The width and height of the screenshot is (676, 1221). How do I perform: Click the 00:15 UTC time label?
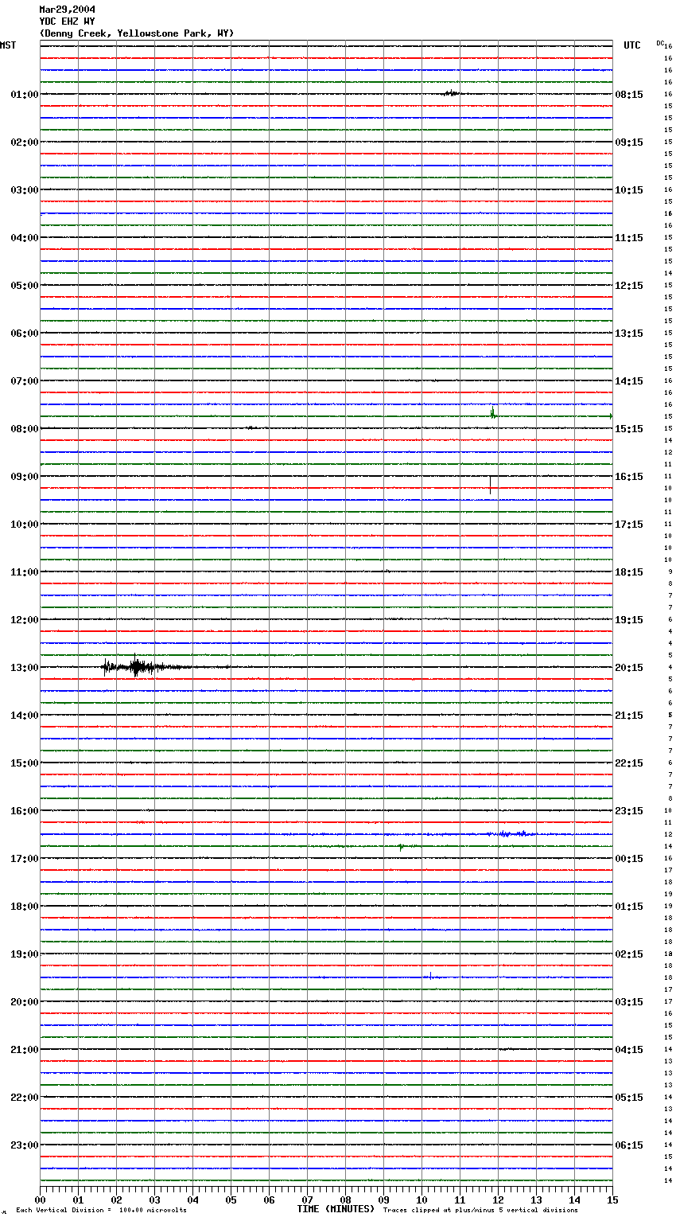click(629, 859)
